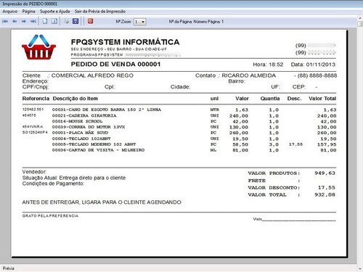Click item 00036-CARTAO DE VISITA description

click(x=98, y=150)
